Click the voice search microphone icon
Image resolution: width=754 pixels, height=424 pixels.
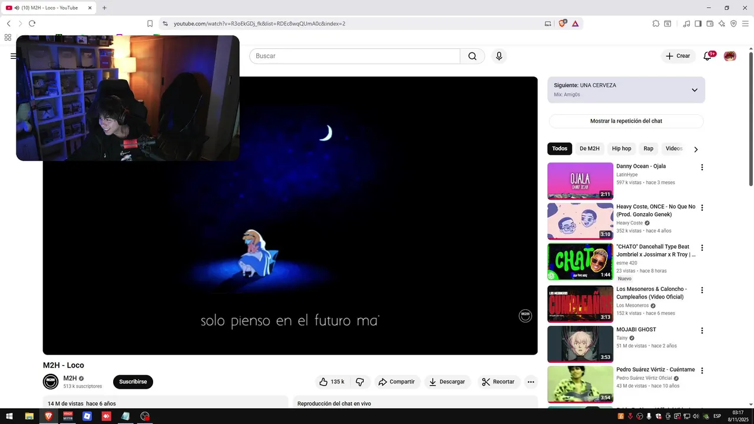499,56
